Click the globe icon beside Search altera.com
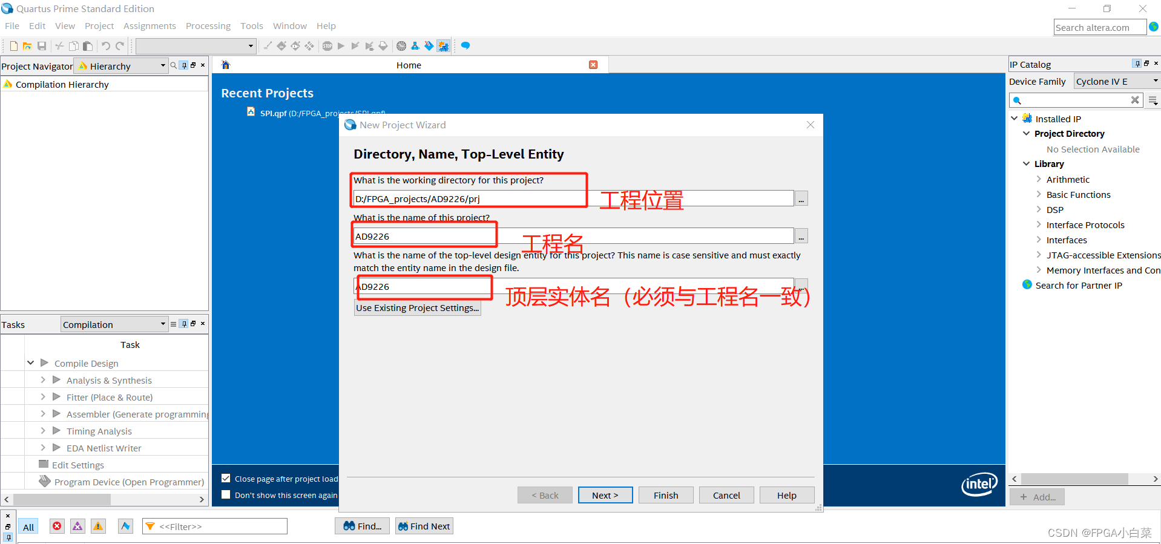 coord(1154,27)
